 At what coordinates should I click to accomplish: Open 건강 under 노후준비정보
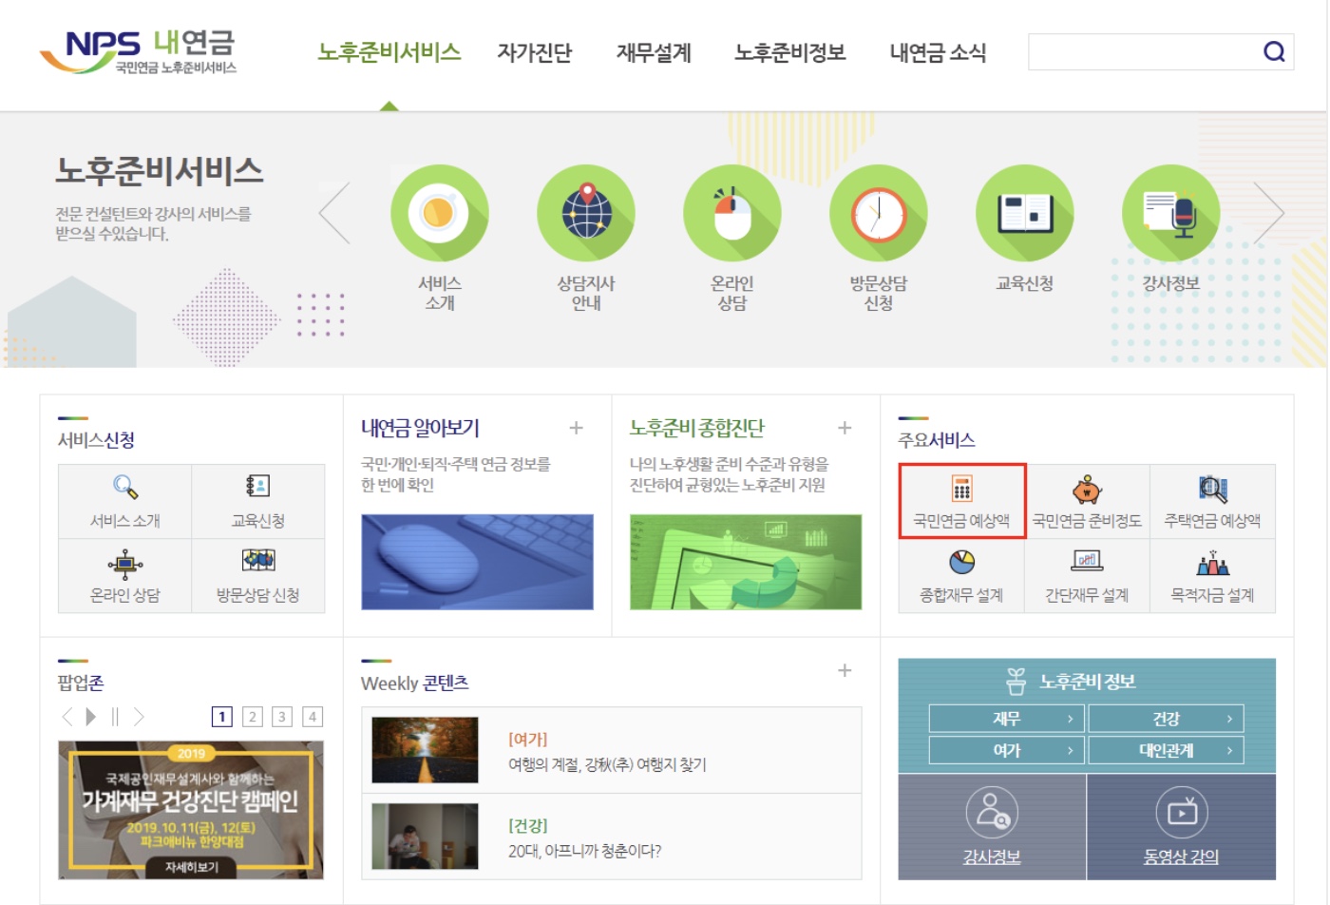tap(1168, 718)
